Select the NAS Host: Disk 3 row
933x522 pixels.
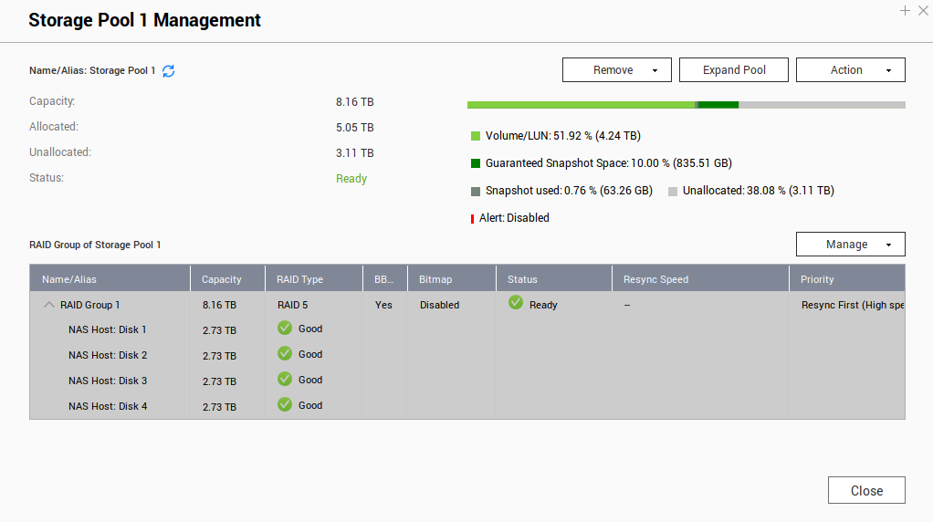coord(108,381)
